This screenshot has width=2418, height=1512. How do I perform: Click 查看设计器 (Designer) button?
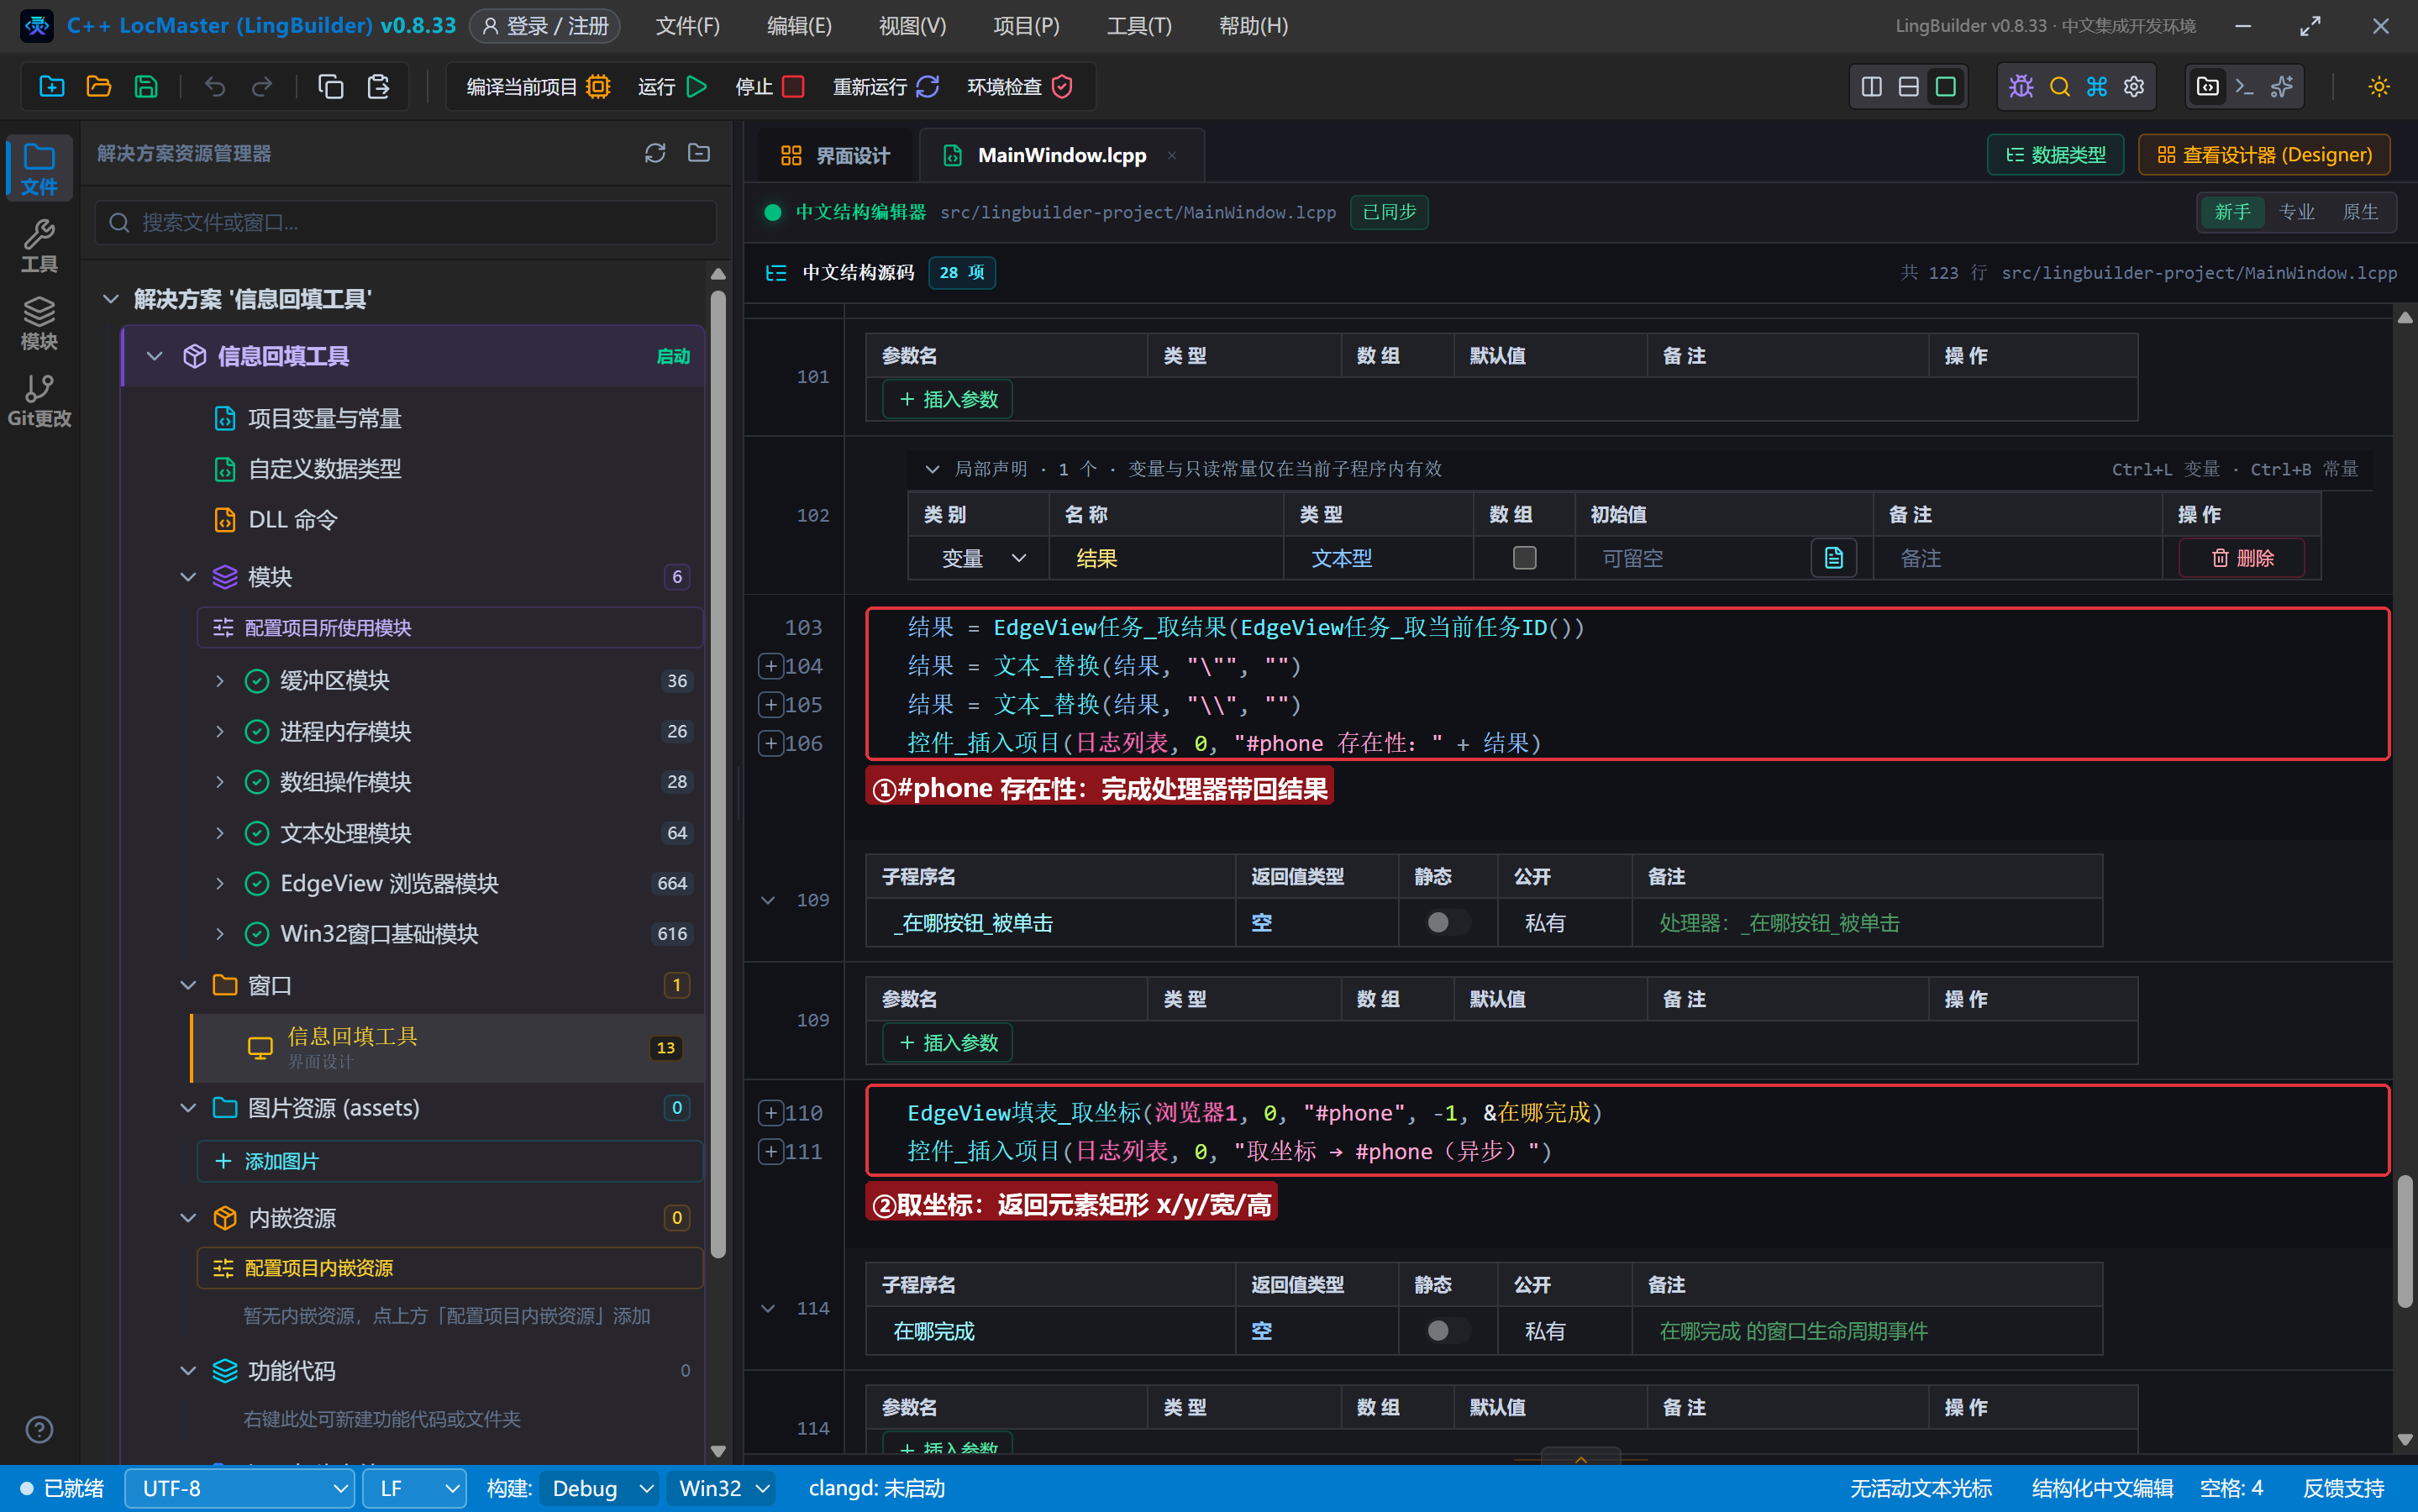pyautogui.click(x=2264, y=155)
